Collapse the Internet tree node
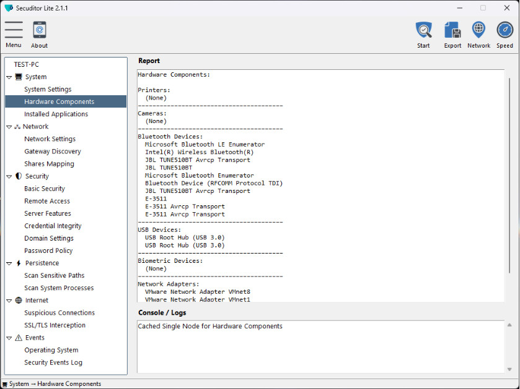Screen dimensions: 520x389 click(9, 301)
